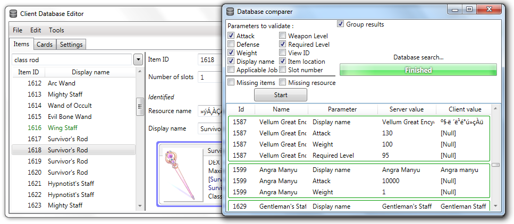Click the results list scroll-down arrow
The image size is (514, 224).
coord(495,205)
